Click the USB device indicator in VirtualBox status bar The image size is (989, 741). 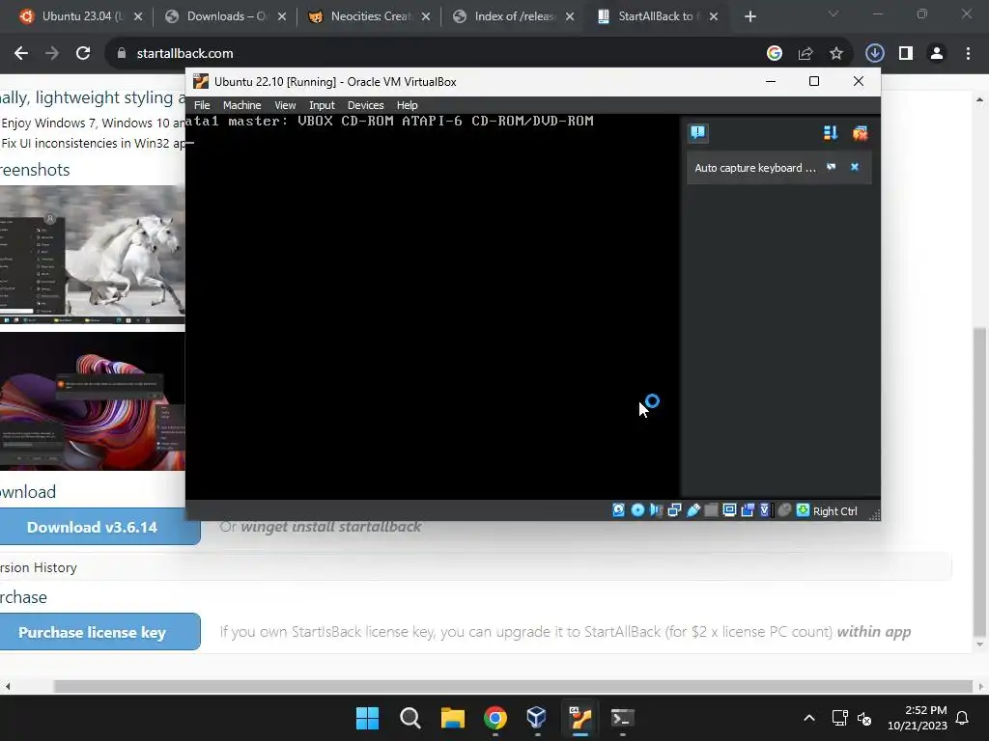(693, 510)
